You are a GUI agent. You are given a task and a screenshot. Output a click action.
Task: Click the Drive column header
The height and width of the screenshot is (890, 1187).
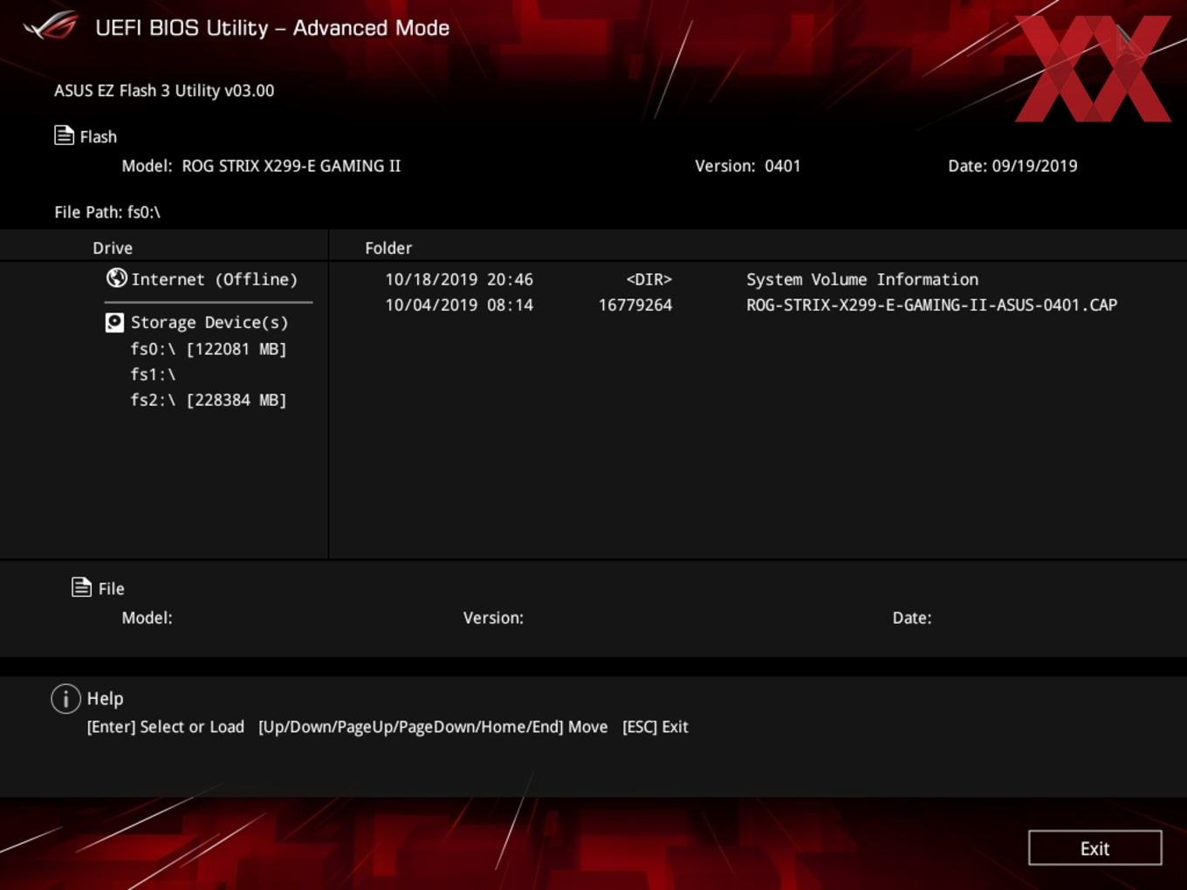click(113, 248)
